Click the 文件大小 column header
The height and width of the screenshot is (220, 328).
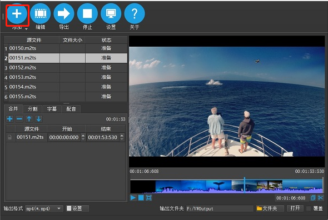point(72,40)
